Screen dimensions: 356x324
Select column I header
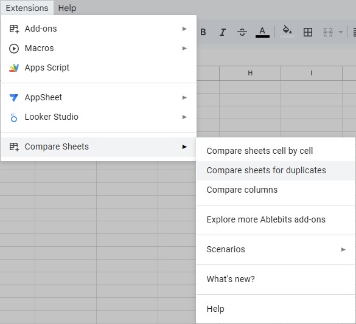click(312, 73)
